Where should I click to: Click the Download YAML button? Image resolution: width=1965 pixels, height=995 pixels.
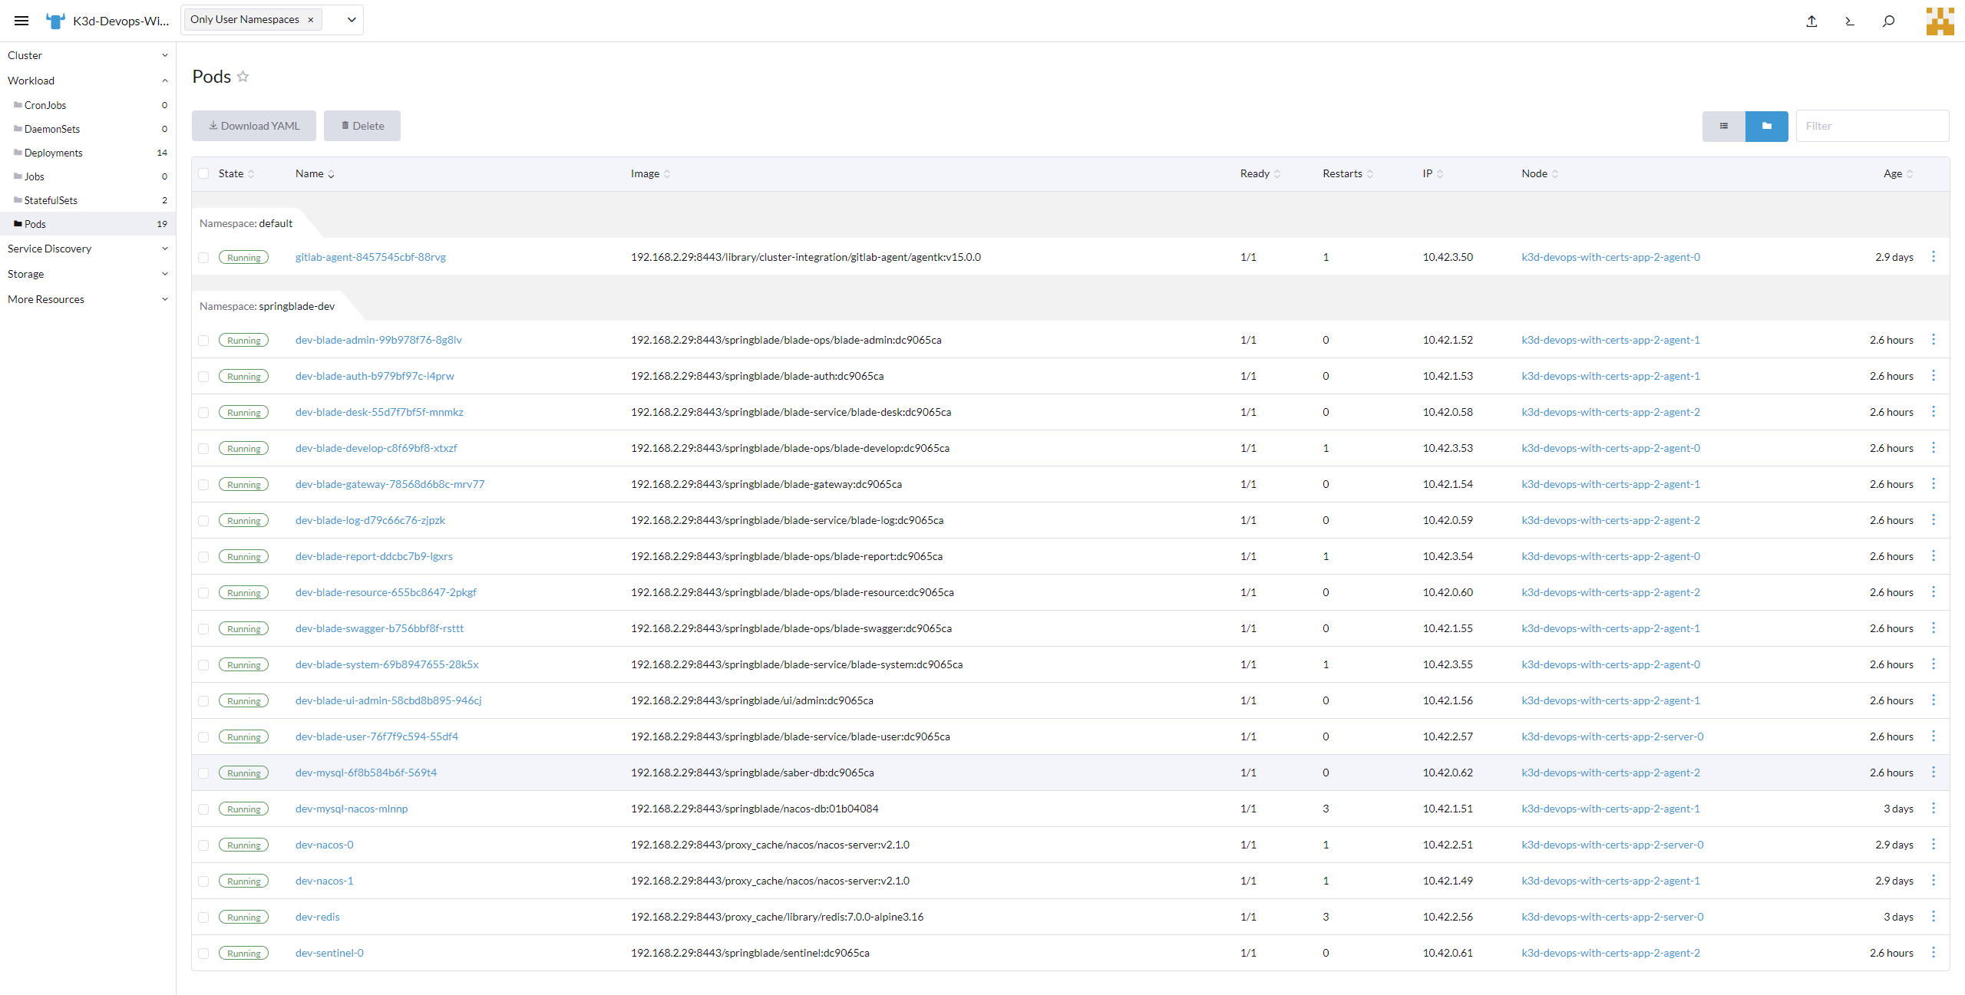(253, 126)
